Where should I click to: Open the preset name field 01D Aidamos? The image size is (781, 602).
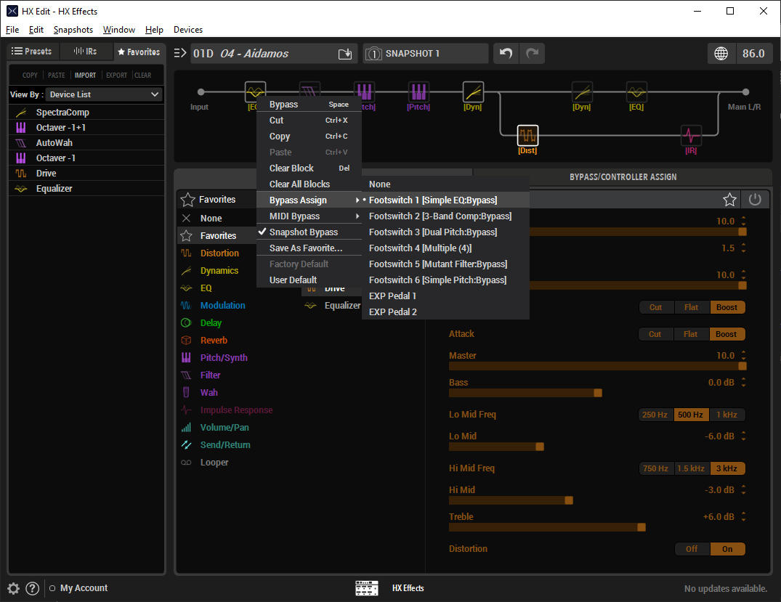(x=264, y=53)
